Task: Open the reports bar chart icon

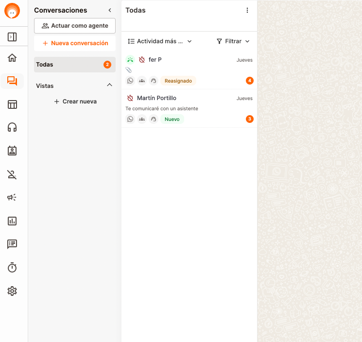Action: pyautogui.click(x=12, y=221)
